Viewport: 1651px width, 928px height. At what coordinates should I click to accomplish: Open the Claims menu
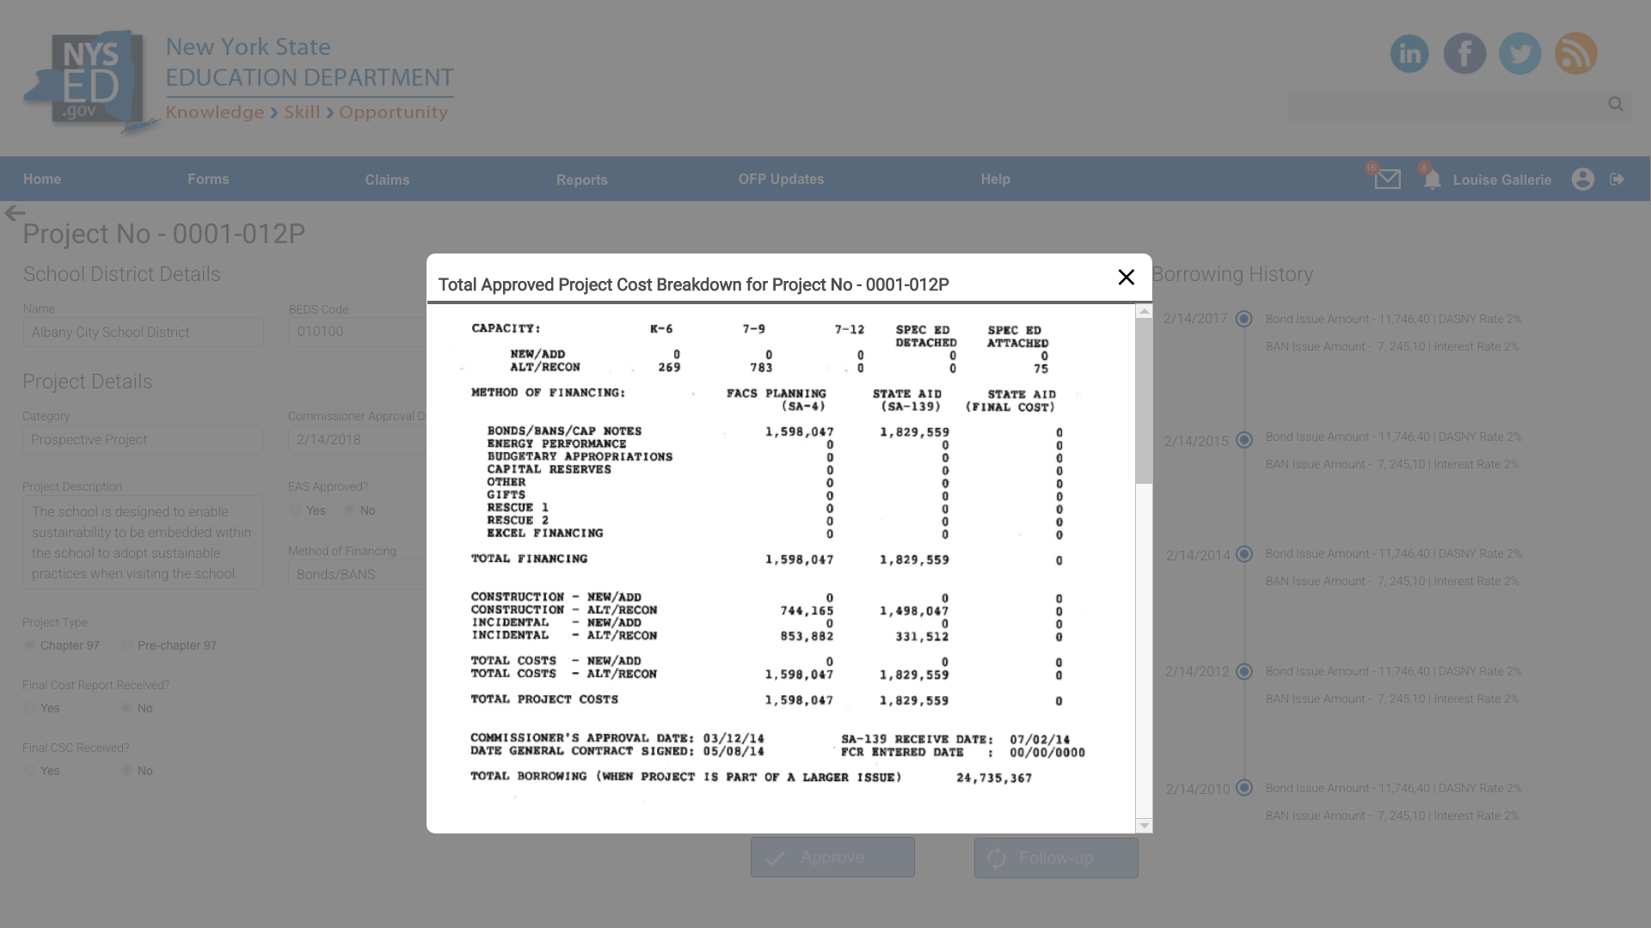click(387, 180)
